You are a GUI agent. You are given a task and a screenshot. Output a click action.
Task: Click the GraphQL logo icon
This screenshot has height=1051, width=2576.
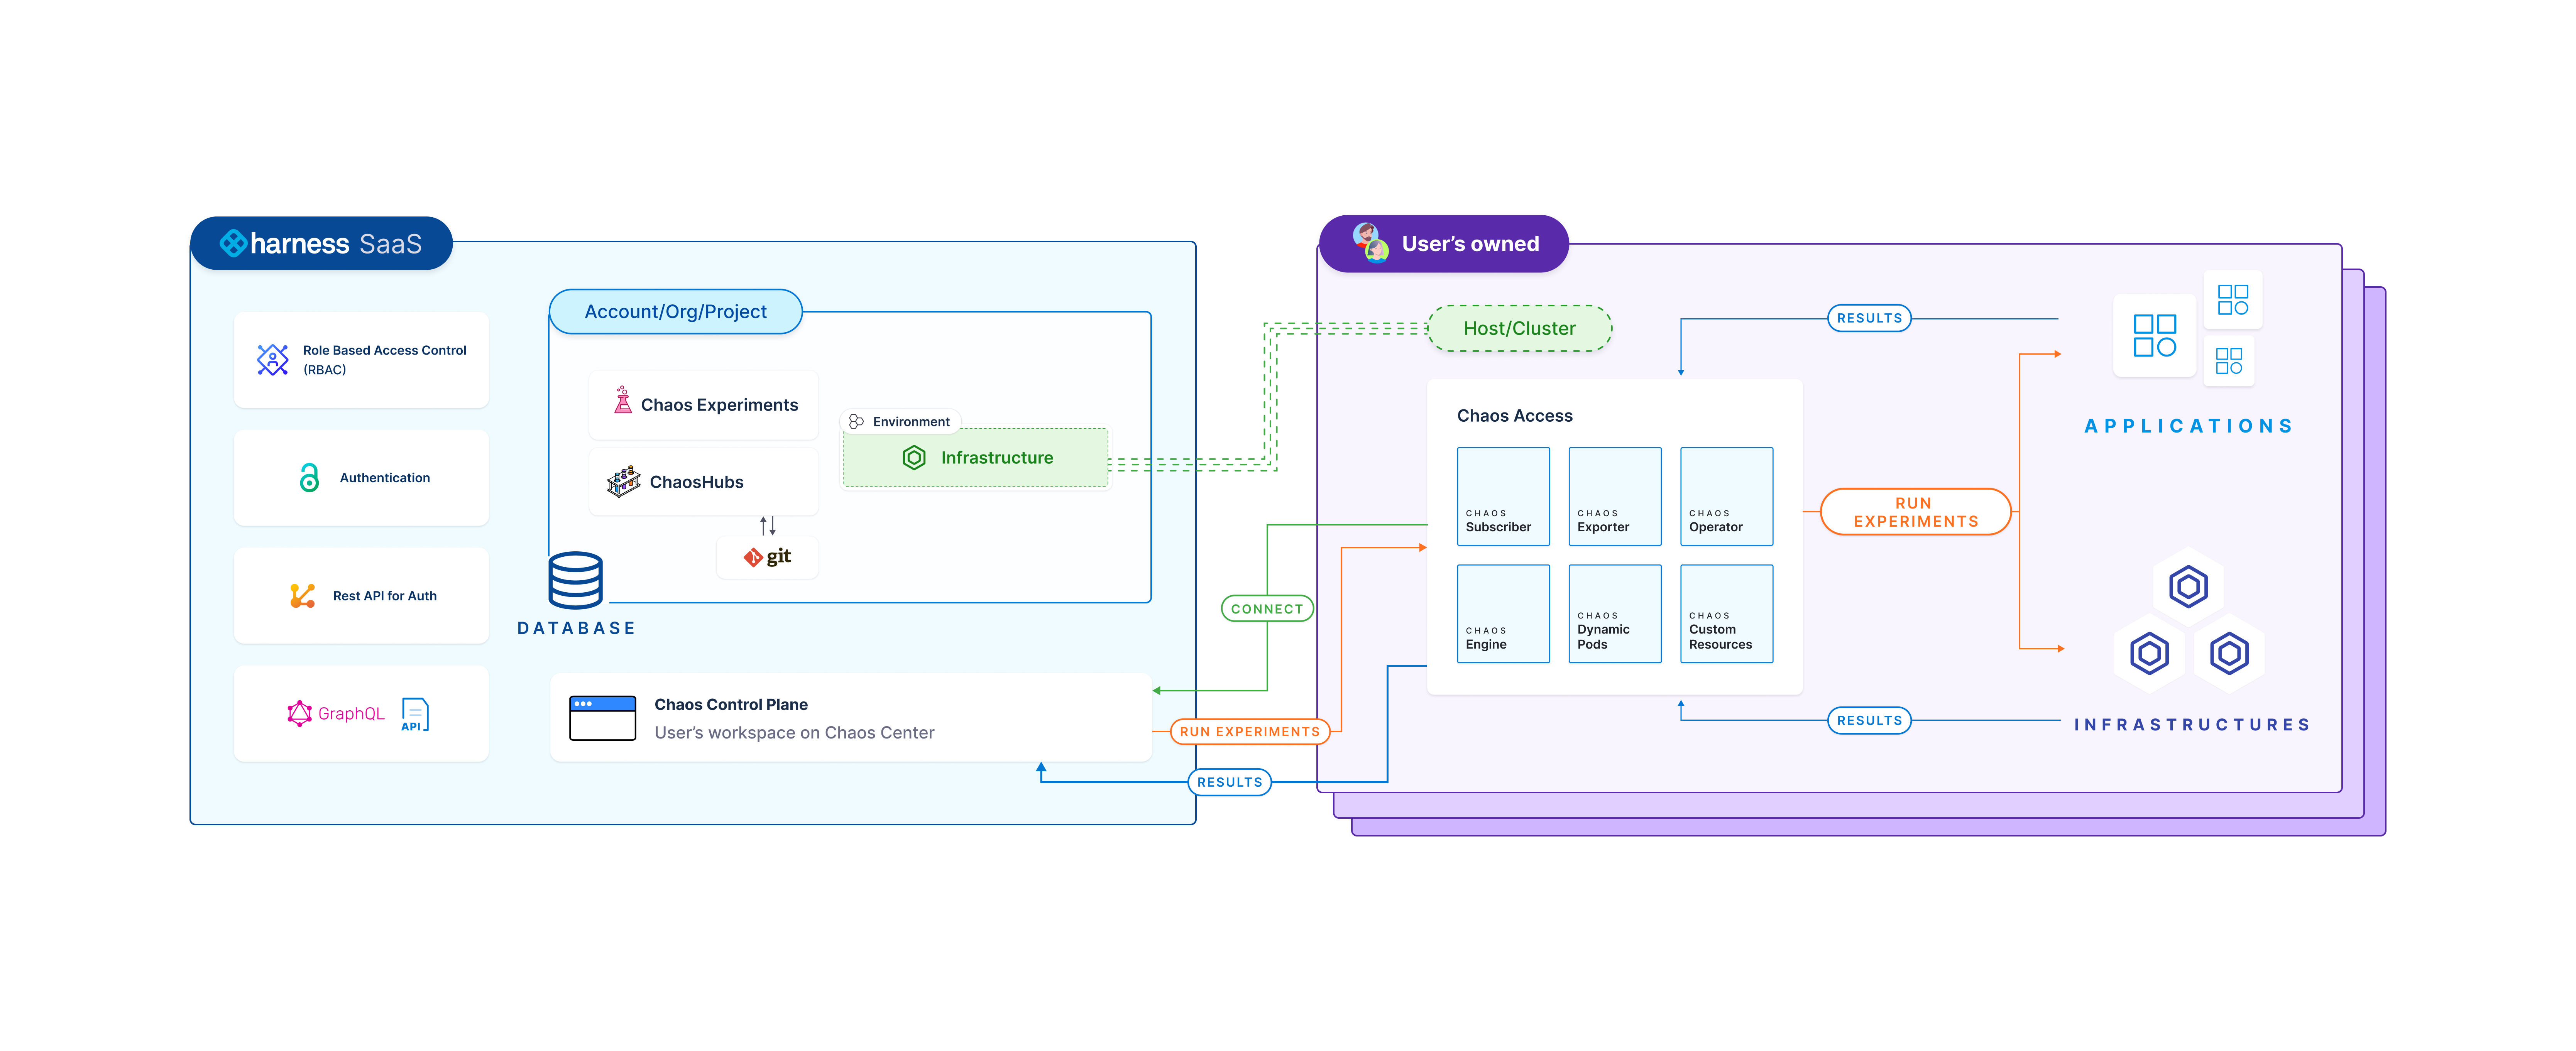[x=299, y=713]
